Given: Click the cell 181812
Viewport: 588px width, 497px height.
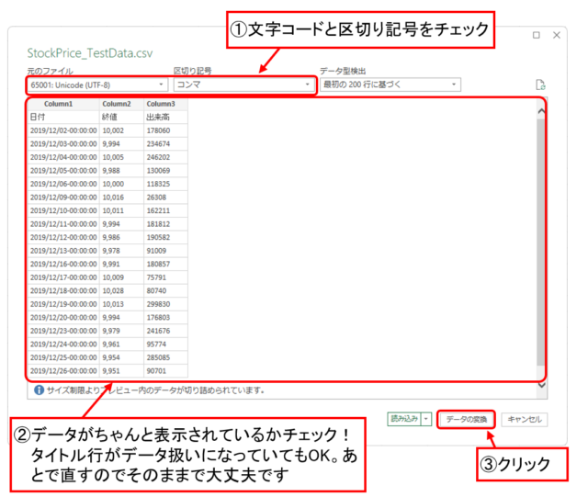Looking at the screenshot, I should pyautogui.click(x=165, y=224).
